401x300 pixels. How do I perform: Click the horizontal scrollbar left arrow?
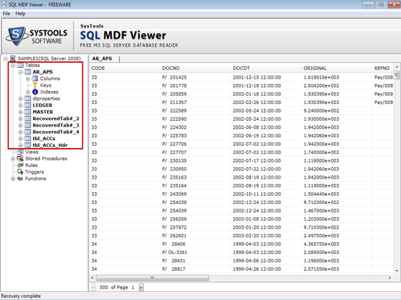pyautogui.click(x=92, y=277)
